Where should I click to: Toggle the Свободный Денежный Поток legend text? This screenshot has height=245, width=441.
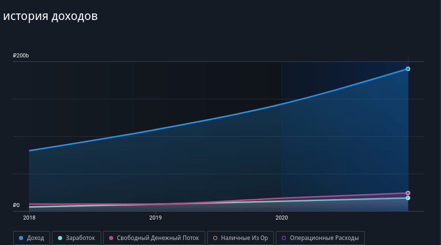coord(158,238)
